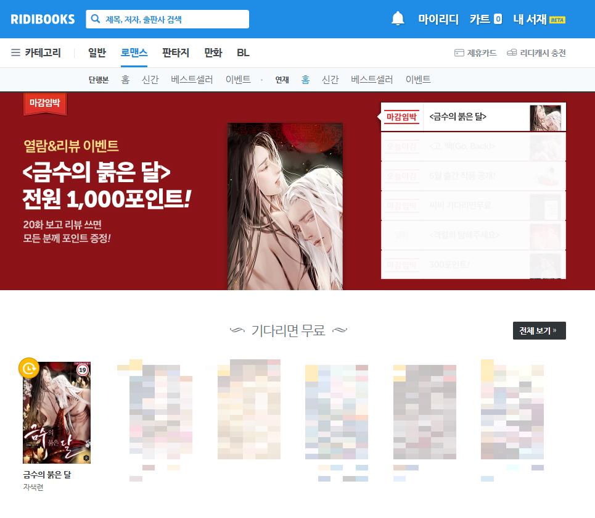Open the 금수의 붉은 달 book cover
Image resolution: width=595 pixels, height=518 pixels.
tap(57, 412)
